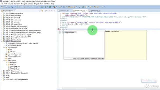The height and width of the screenshot is (90, 160).
Task: Select the setProperty.jsp editor tab
Action: [80, 11]
